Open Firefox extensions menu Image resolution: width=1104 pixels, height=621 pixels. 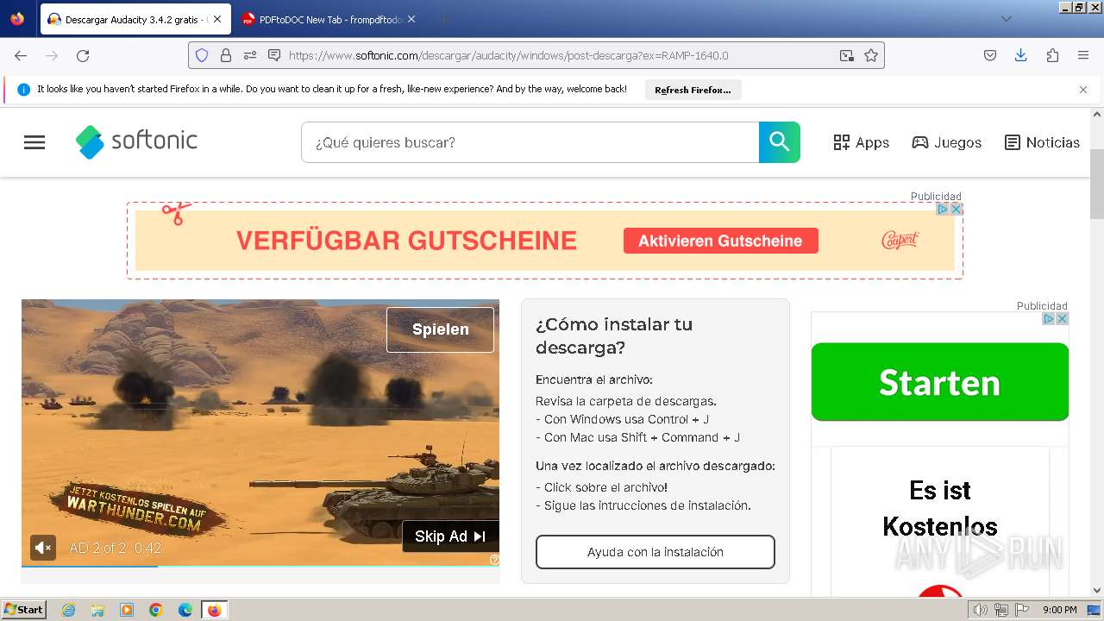tap(1052, 55)
